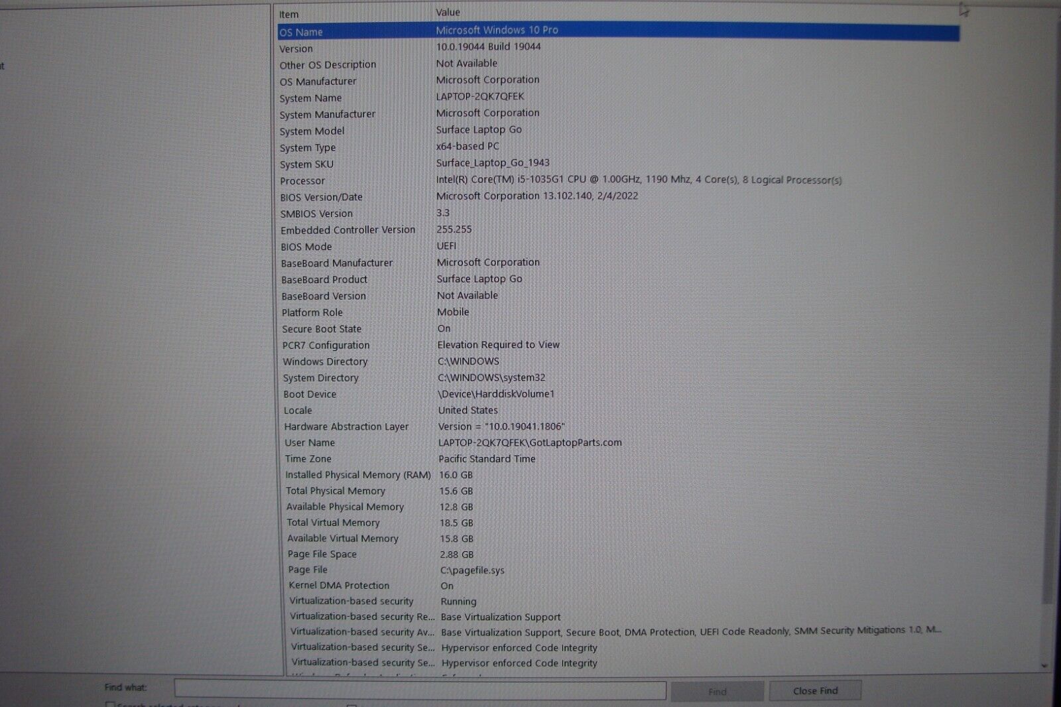This screenshot has width=1061, height=707.
Task: Select the Installed Physical Memory (RAM) row
Action: click(618, 475)
